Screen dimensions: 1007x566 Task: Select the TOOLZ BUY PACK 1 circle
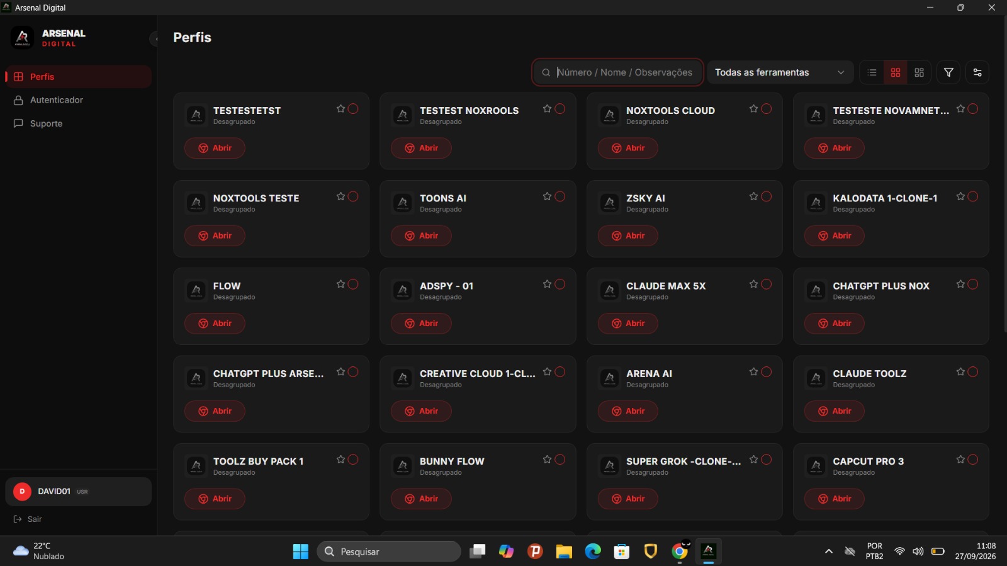[353, 460]
